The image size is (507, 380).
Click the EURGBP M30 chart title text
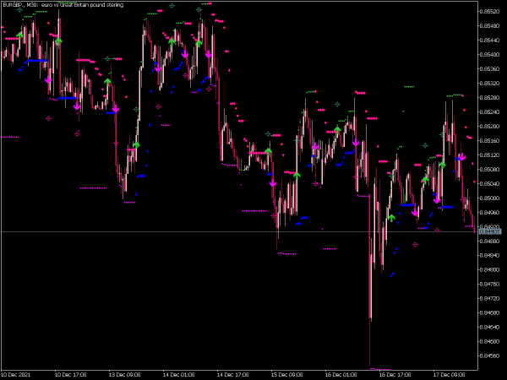pyautogui.click(x=63, y=5)
